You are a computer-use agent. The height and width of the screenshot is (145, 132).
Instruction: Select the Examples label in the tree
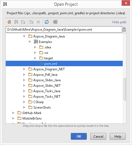[45, 42]
